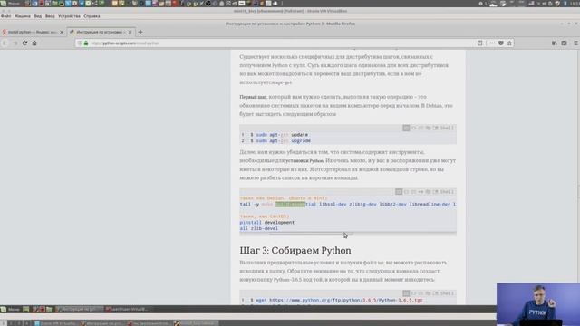Viewport: 580px width, 326px height.
Task: Click Bluetooth icon in host system tray
Action: click(x=565, y=4)
